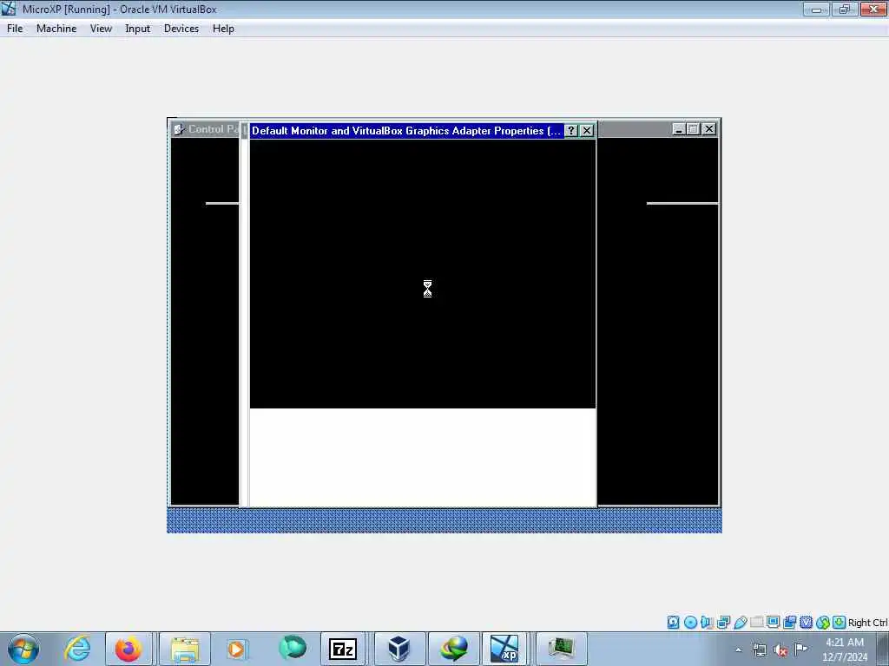Open Windows Media Player from the taskbar

point(236,649)
